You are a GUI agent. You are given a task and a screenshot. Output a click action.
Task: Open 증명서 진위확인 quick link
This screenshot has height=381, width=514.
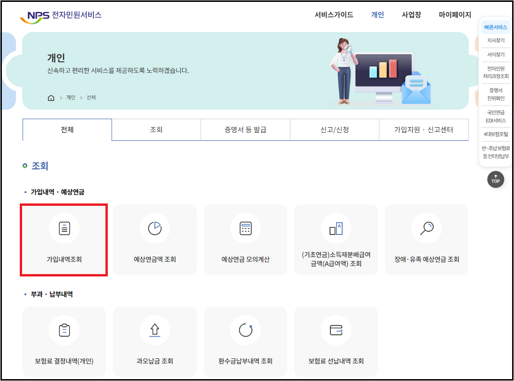[496, 95]
